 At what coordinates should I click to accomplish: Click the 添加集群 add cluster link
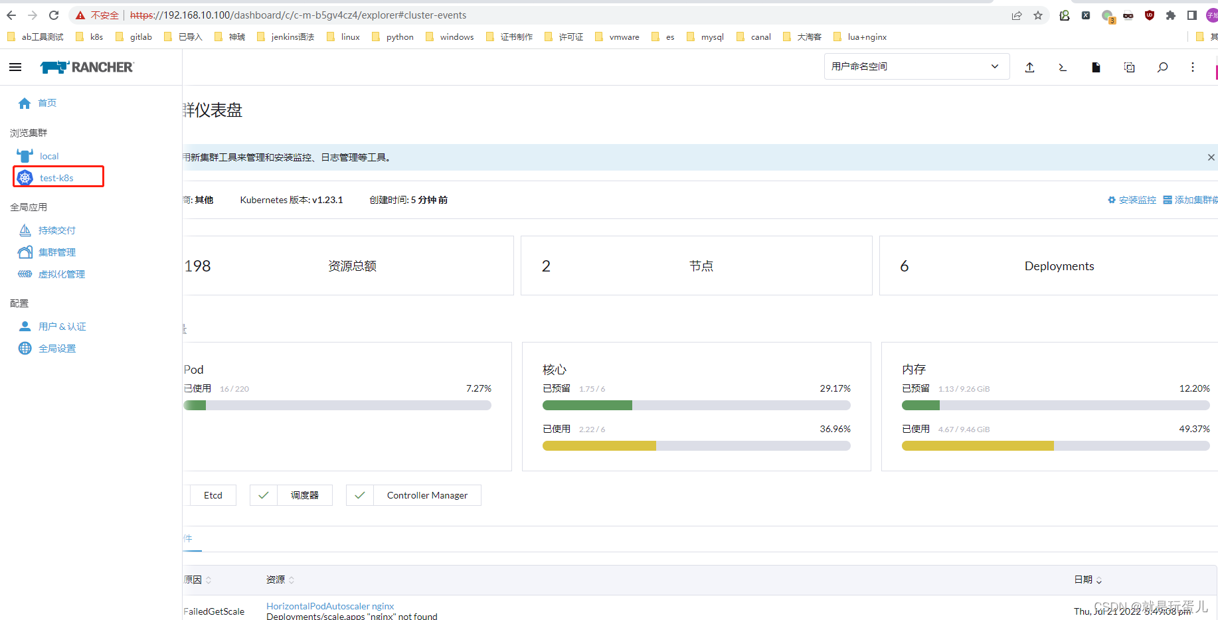point(1191,200)
